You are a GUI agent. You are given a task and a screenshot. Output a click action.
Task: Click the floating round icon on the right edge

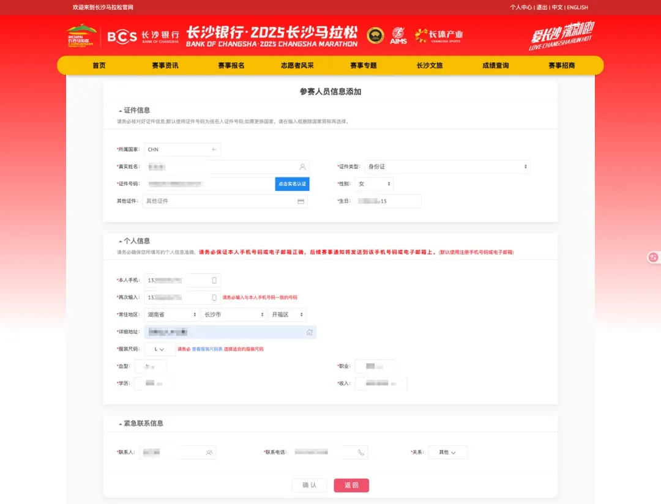[654, 258]
